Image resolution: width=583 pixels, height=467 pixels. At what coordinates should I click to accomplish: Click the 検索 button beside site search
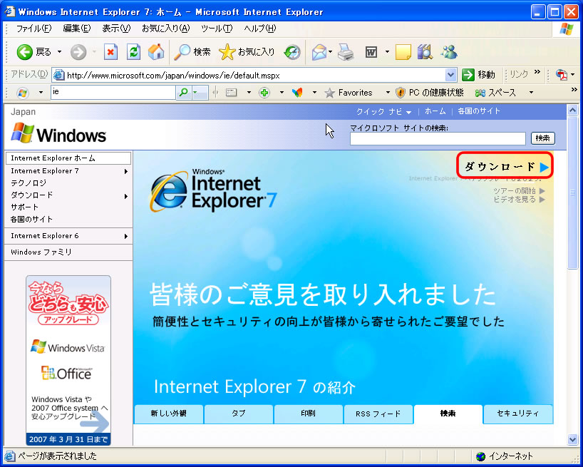coord(543,138)
